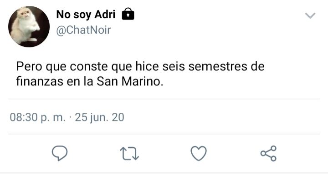Reply to the tweet via speech bubble icon
328x175 pixels.
60,153
